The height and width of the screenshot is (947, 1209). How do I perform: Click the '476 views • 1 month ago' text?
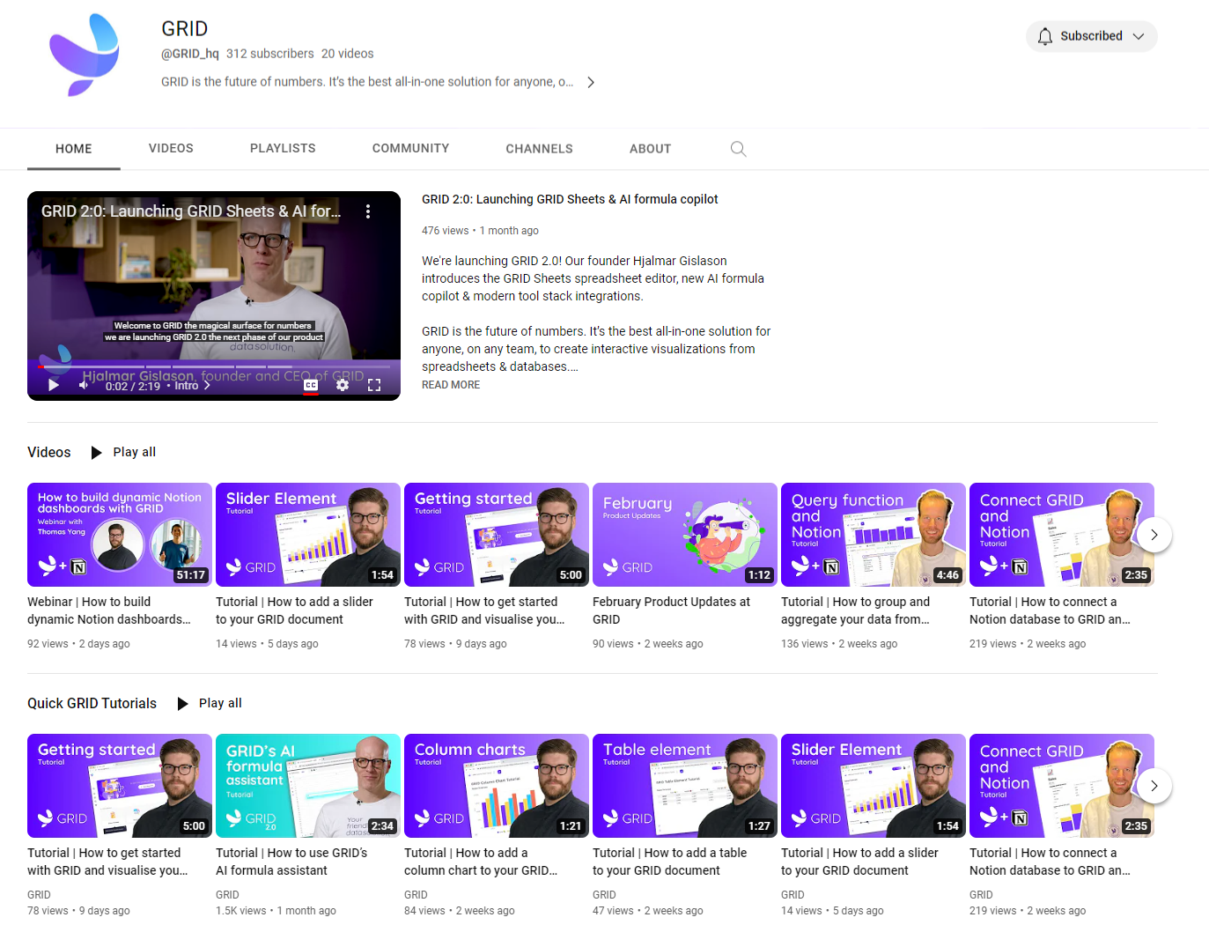pos(480,231)
